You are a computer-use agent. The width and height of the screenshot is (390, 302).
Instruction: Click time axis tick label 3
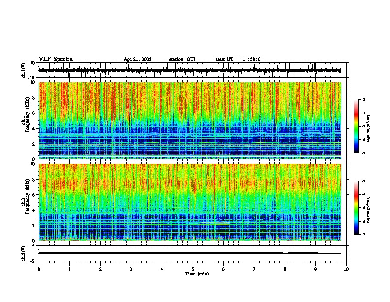[131, 269]
